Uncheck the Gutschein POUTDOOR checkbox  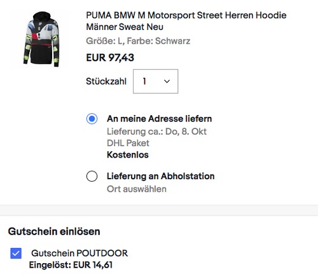(16, 254)
